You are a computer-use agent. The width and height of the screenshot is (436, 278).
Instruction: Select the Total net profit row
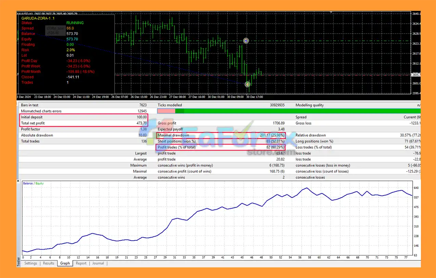tap(84, 123)
